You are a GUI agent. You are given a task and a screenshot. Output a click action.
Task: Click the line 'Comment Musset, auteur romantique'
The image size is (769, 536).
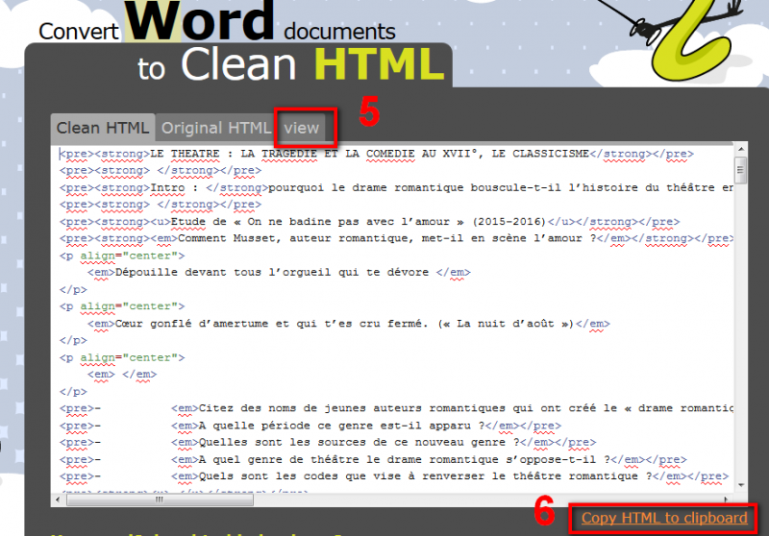(x=396, y=238)
